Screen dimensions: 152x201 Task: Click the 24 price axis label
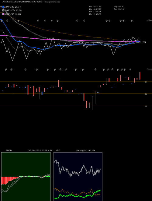pyautogui.click(x=146, y=94)
